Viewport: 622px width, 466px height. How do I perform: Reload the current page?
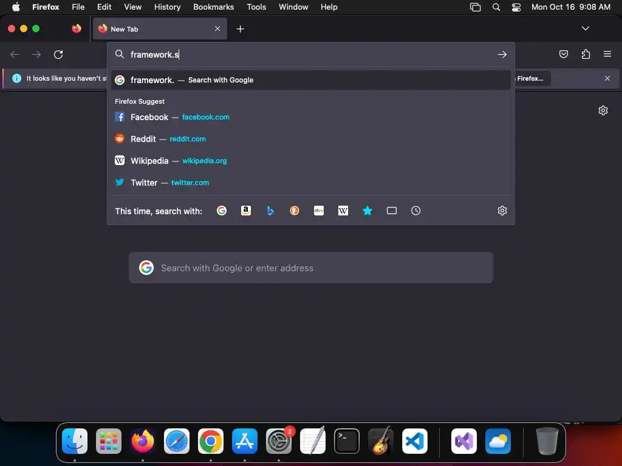click(58, 54)
